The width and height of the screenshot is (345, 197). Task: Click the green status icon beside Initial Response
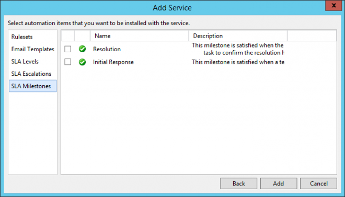tap(82, 62)
